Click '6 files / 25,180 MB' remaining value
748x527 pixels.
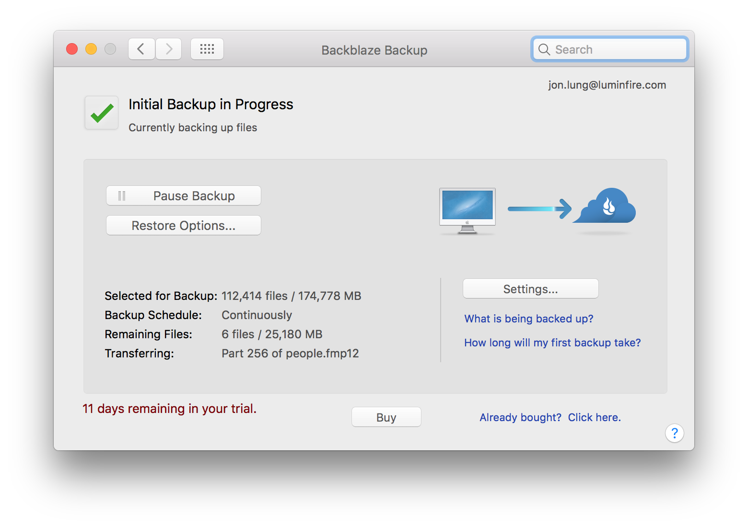pos(272,334)
